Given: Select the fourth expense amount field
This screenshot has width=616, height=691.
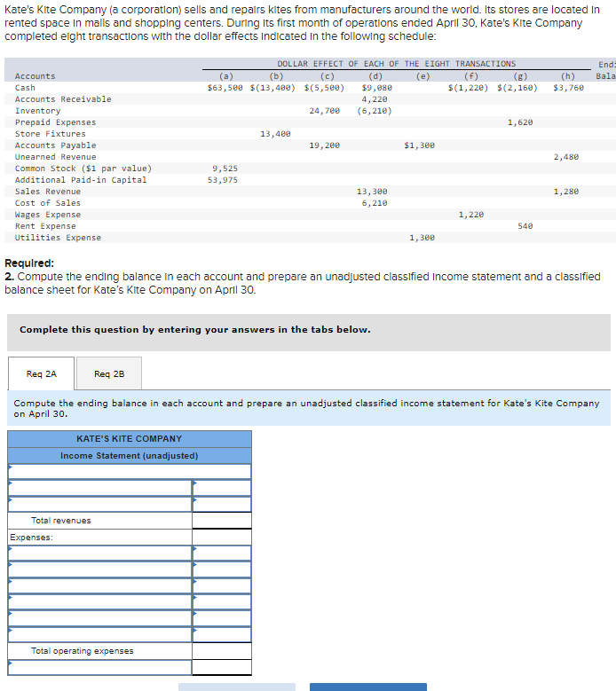Looking at the screenshot, I should [222, 602].
